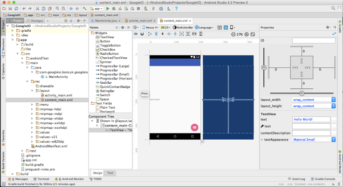Select the ToggleButton widget in Palette

coord(108,45)
